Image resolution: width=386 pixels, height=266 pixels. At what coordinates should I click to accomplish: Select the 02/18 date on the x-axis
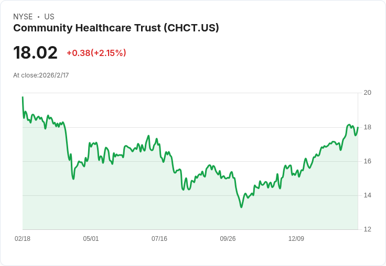pyautogui.click(x=23, y=239)
